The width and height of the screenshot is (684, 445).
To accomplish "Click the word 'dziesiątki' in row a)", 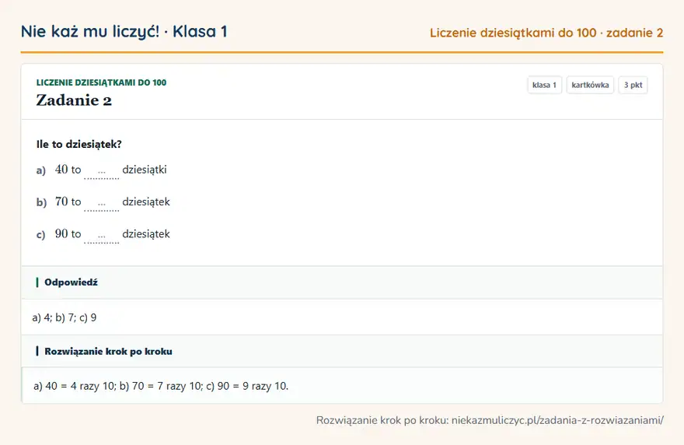I will pyautogui.click(x=145, y=170).
